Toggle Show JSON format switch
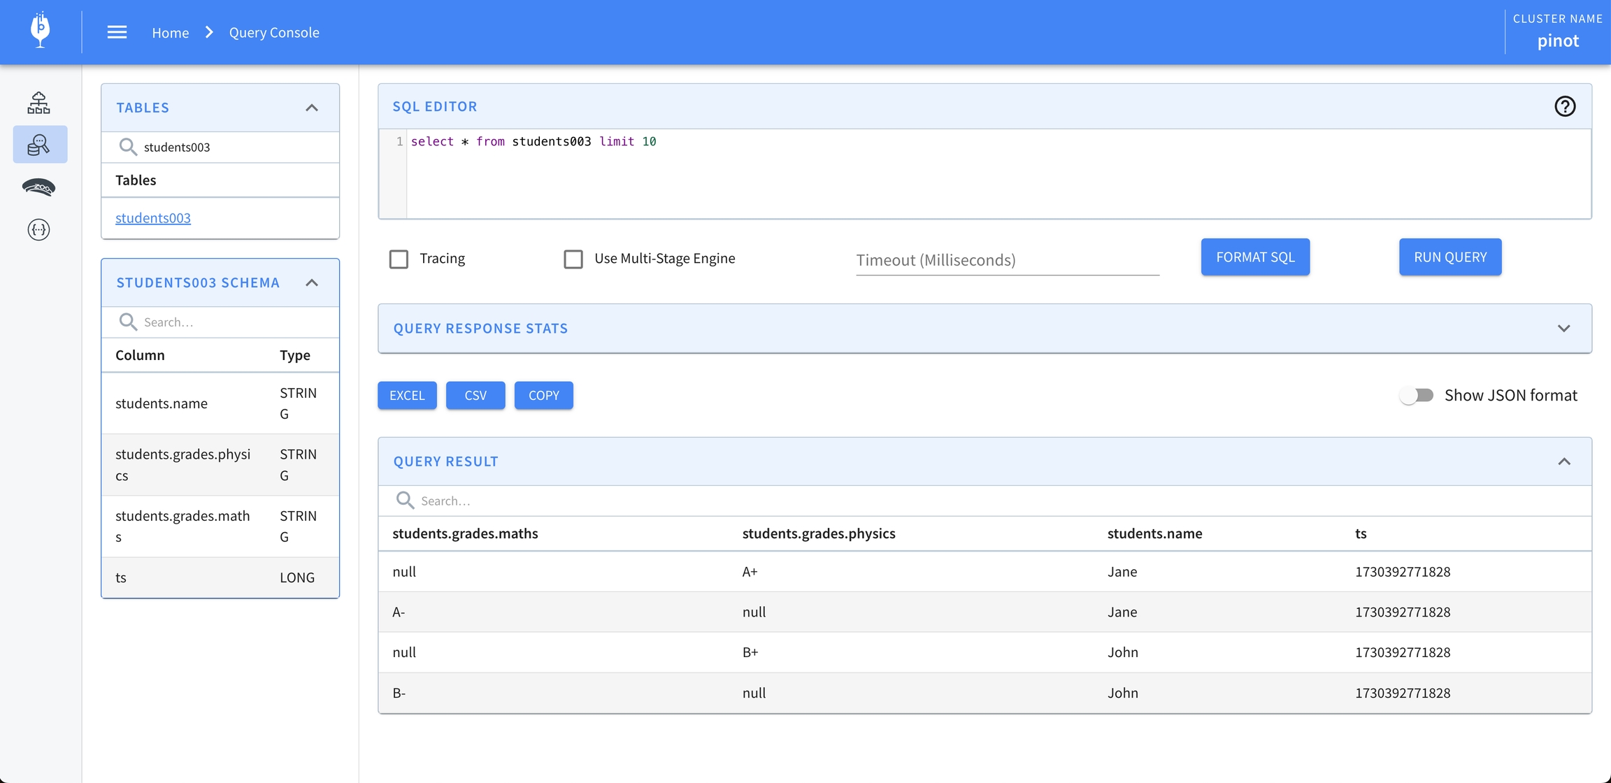 coord(1417,396)
